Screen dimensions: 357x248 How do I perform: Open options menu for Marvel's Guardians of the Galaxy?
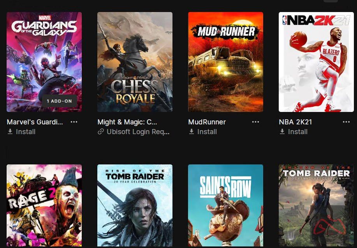tap(74, 122)
